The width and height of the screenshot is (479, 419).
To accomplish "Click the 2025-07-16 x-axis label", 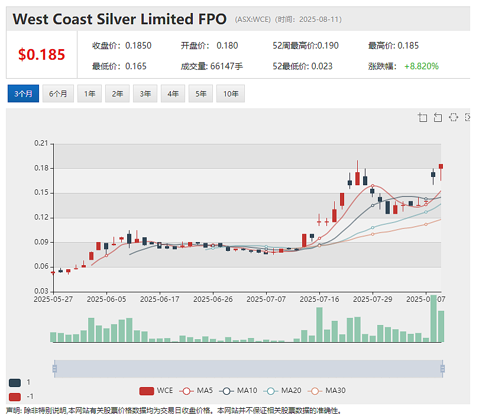I will (x=319, y=299).
